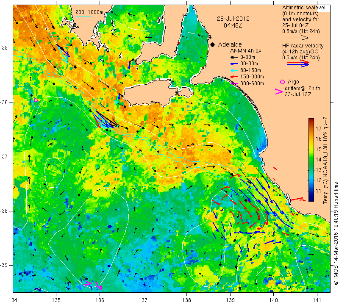This screenshot has width=339, height=305.
Task: Click the Adelaide city black dot marker
Action: pos(213,44)
